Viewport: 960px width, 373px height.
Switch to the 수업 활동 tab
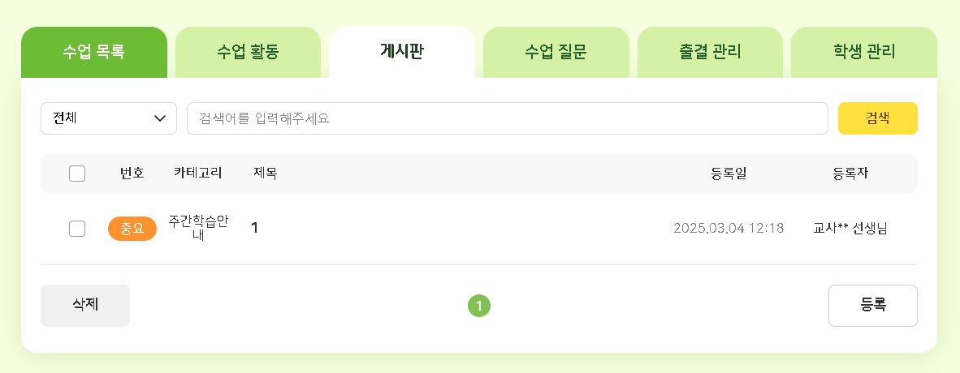(248, 53)
